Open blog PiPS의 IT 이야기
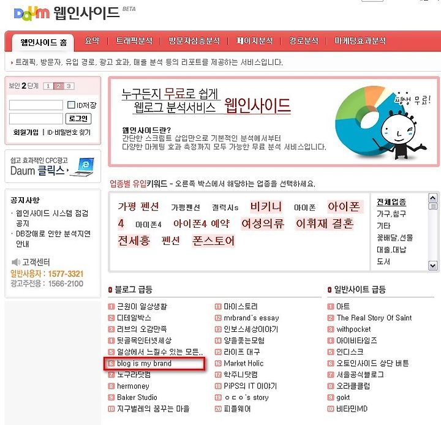The height and width of the screenshot is (425, 441). pos(251,386)
